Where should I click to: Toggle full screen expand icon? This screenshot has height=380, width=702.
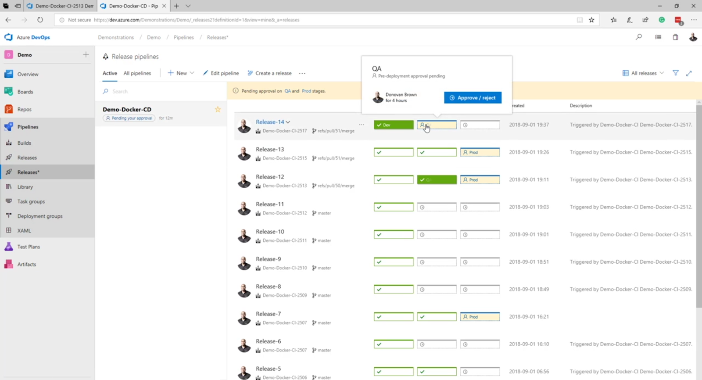tap(689, 73)
